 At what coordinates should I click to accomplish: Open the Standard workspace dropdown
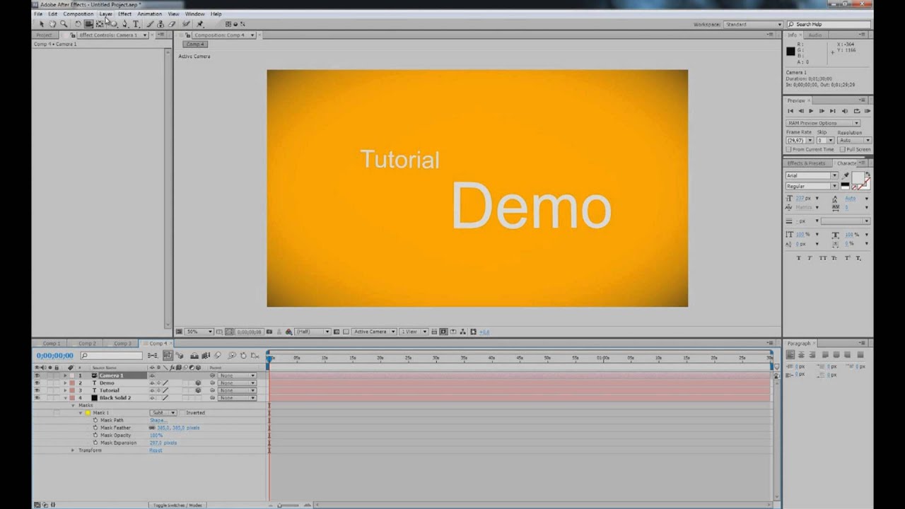pyautogui.click(x=752, y=24)
